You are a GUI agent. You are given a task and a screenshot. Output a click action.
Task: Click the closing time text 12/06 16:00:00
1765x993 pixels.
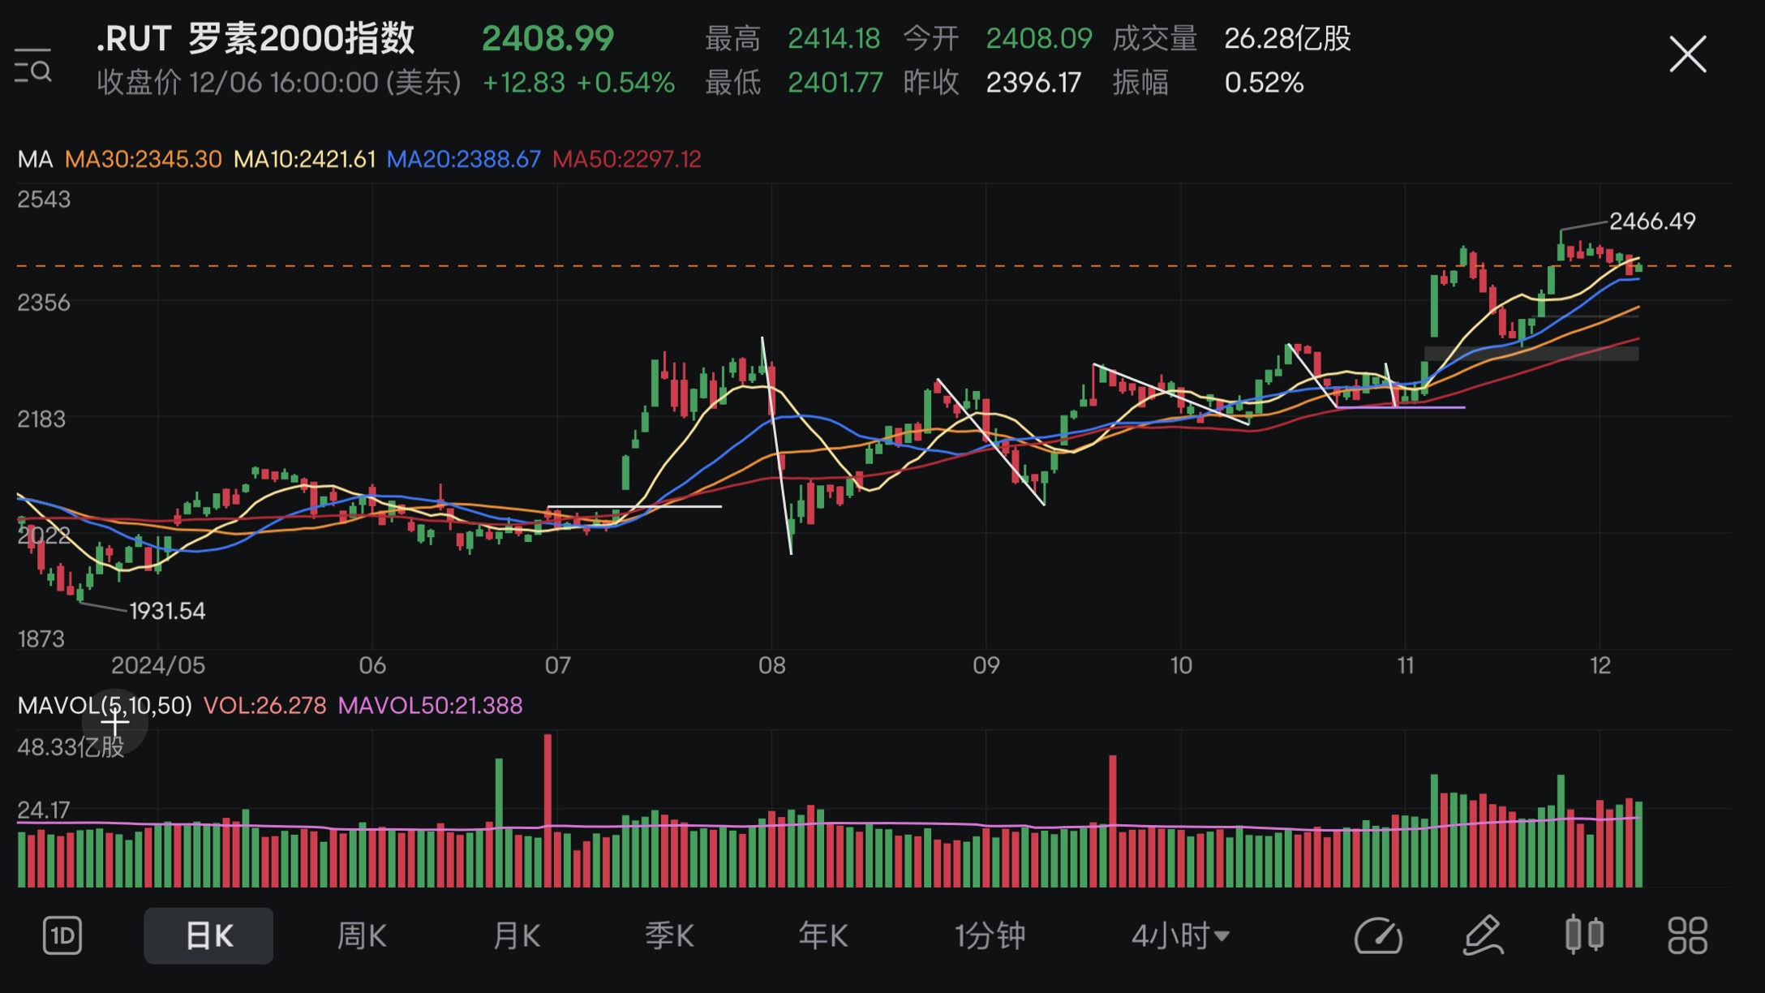pos(283,82)
